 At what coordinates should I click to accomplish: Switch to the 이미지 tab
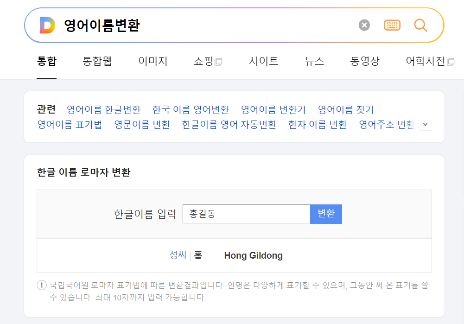(x=153, y=61)
